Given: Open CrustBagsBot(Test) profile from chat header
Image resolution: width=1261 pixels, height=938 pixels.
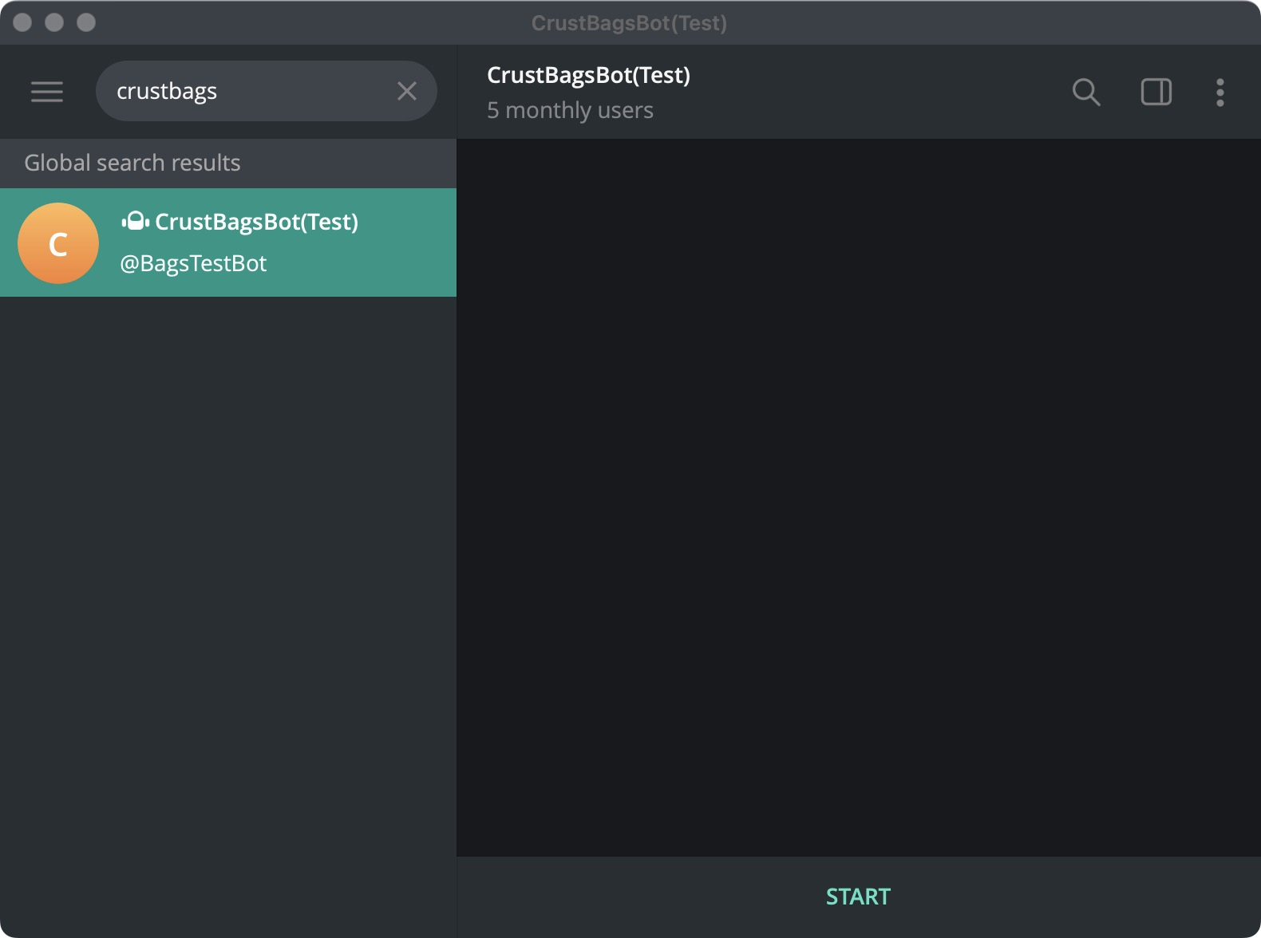Looking at the screenshot, I should [x=588, y=75].
